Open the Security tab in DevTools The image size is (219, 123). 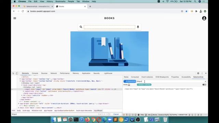96,73
